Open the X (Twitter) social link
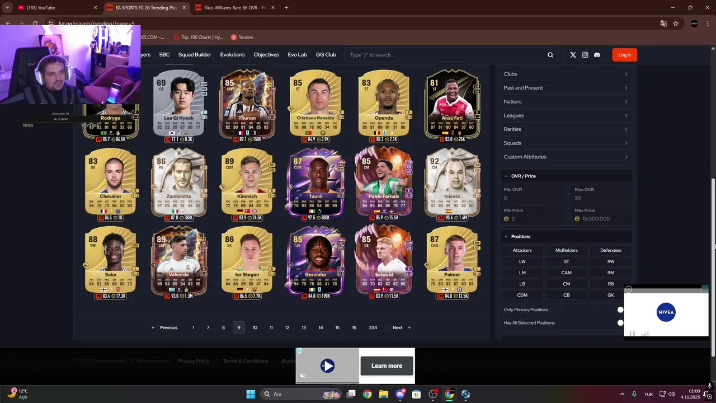Viewport: 716px width, 403px height. point(573,55)
